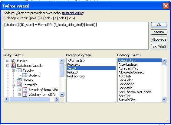Open the spuštění logiky link

72,13
